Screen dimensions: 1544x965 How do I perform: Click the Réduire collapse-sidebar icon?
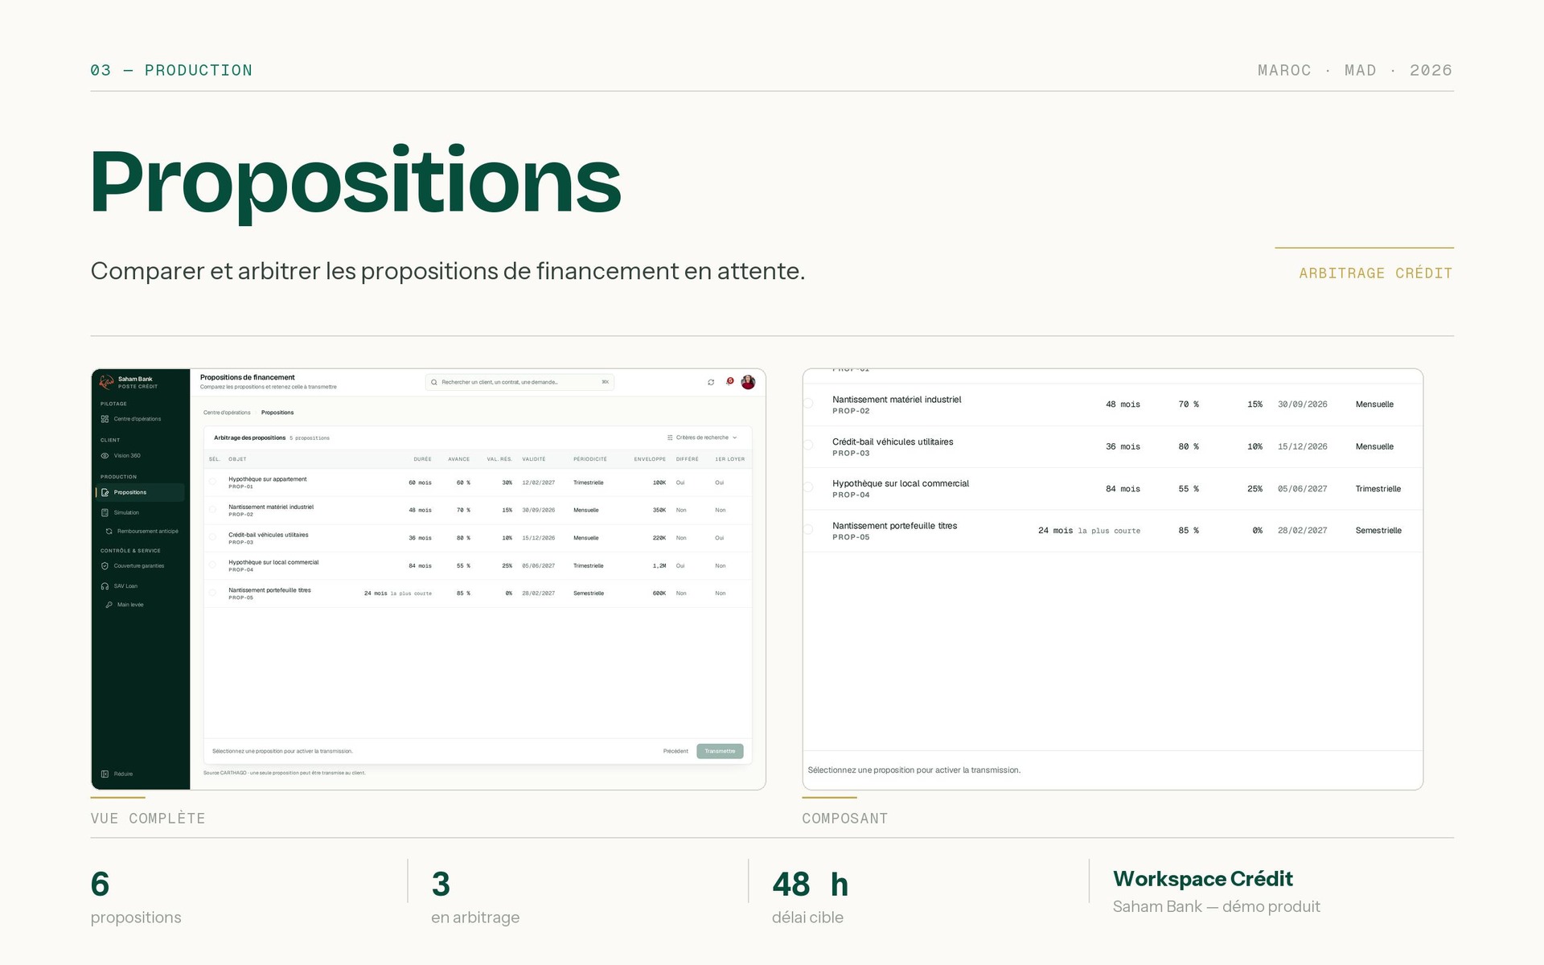point(105,774)
